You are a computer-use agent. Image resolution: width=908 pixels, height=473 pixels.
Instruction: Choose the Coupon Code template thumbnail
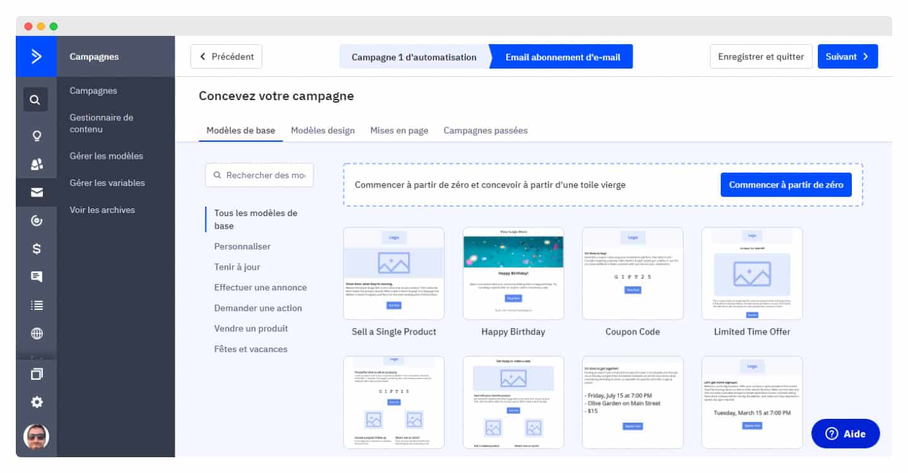click(632, 273)
